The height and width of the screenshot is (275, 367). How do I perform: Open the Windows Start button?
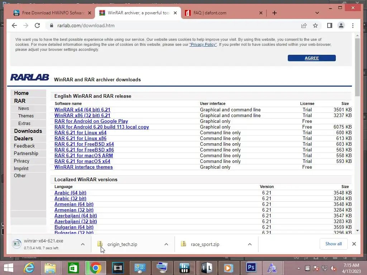9,267
